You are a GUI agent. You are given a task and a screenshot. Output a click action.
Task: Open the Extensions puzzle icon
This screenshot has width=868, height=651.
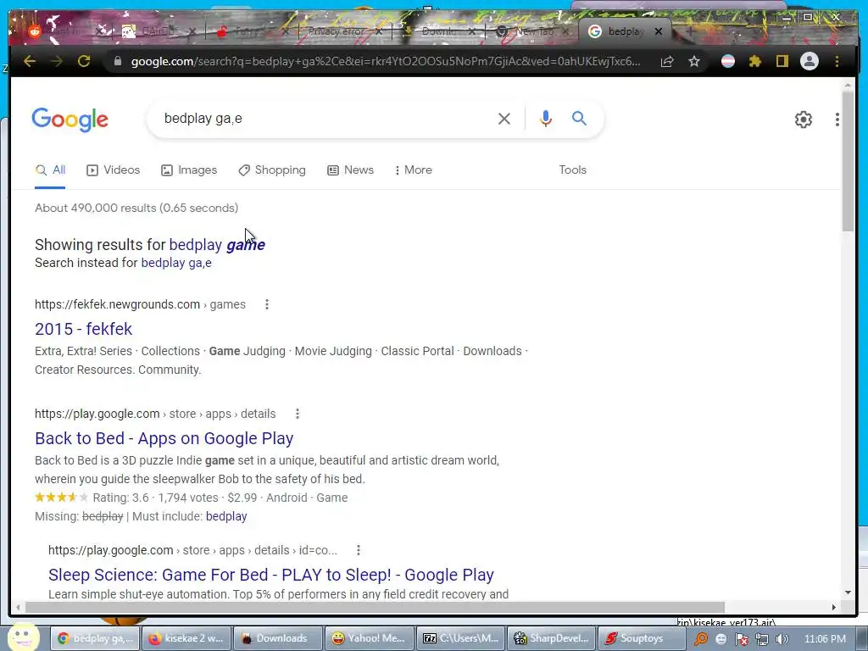[755, 61]
